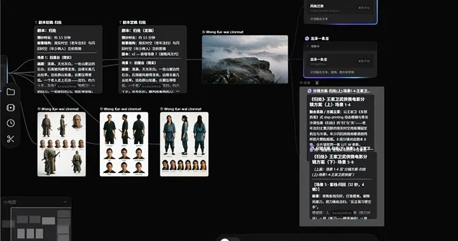458x241 pixels.
Task: Click the 剧本初稿 归处 script node card
Action: [x=68, y=60]
